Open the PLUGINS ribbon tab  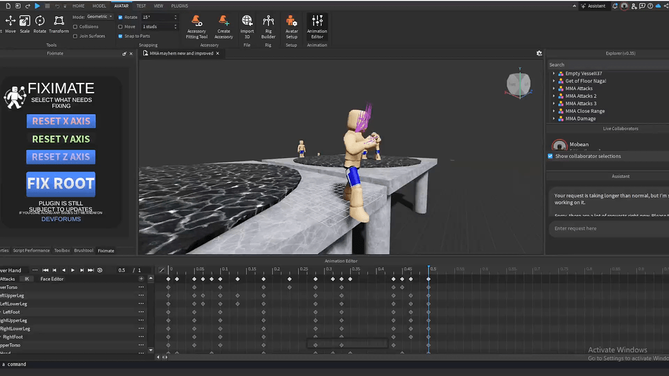180,6
